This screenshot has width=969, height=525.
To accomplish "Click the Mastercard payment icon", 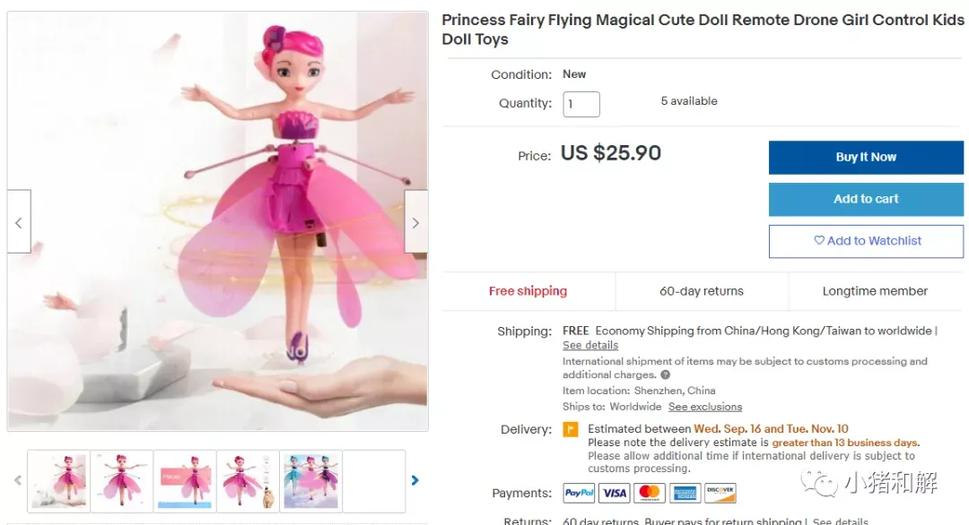I will (650, 493).
